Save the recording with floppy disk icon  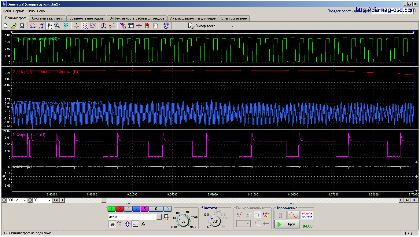coord(22,26)
